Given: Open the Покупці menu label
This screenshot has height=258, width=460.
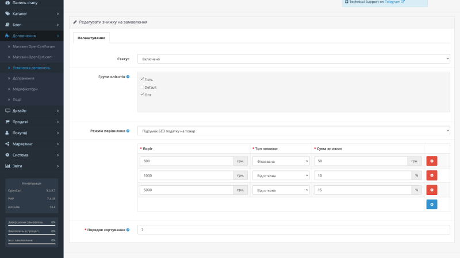Looking at the screenshot, I should [20, 133].
